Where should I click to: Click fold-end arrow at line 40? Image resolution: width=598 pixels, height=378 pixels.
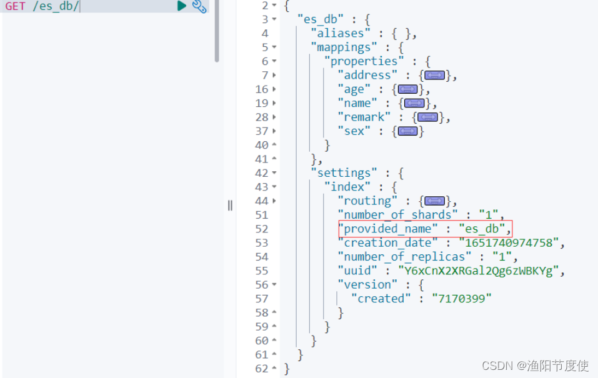(274, 144)
